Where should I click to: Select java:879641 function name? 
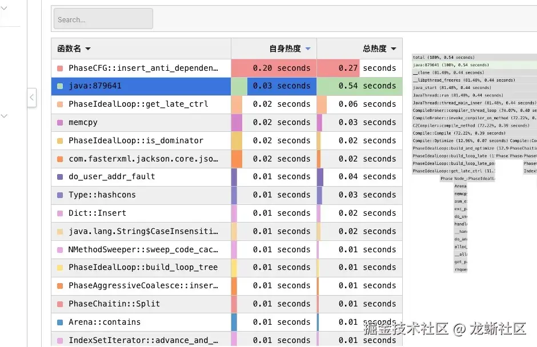pos(95,86)
